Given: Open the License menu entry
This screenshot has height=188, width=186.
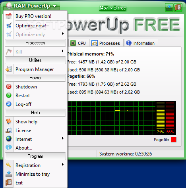Looking at the screenshot, I should (35, 130).
